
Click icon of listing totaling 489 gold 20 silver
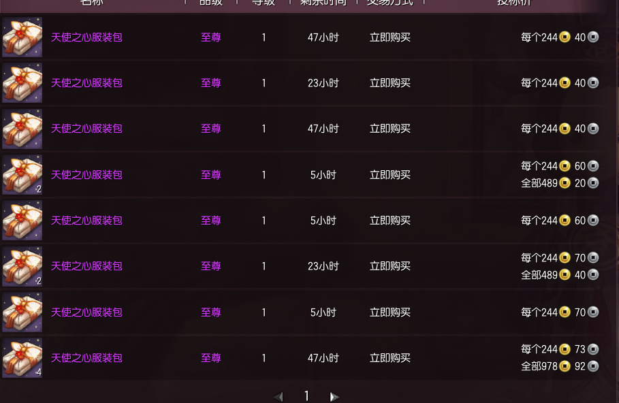pos(22,175)
